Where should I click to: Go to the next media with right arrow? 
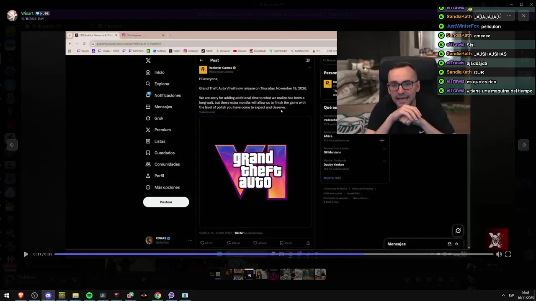click(523, 145)
